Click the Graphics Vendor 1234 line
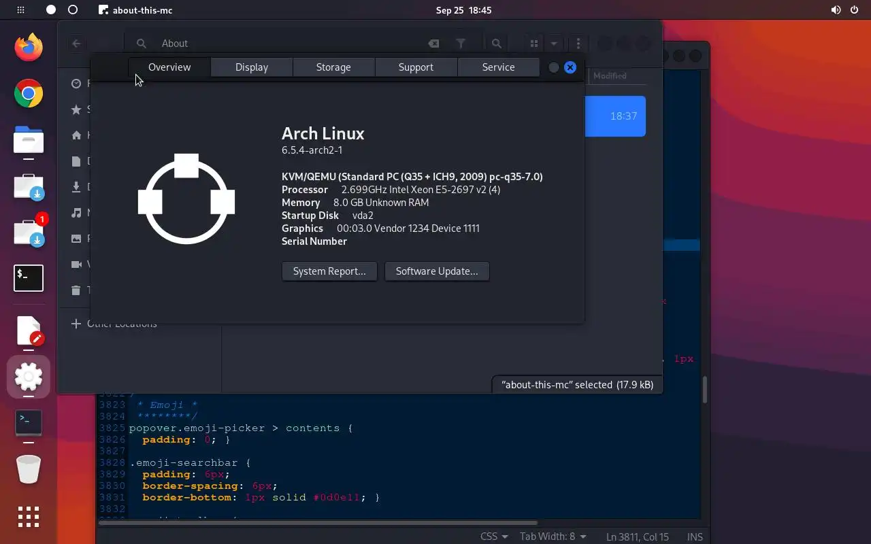871x544 pixels. tap(380, 228)
